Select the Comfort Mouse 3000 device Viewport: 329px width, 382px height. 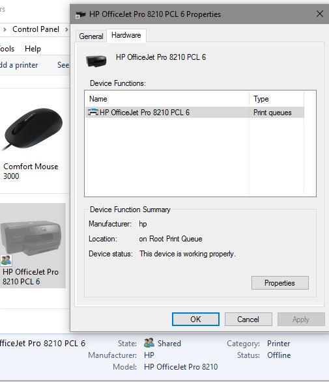point(31,144)
